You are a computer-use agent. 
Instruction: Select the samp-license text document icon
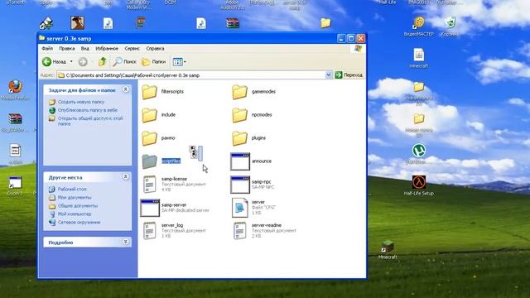149,184
